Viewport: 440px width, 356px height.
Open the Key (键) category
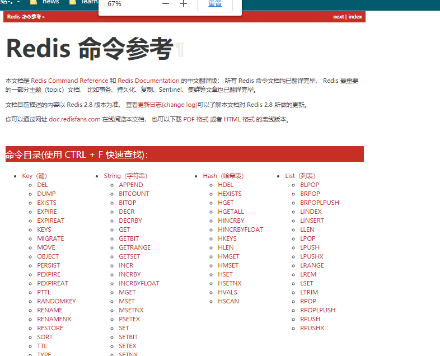(35, 176)
